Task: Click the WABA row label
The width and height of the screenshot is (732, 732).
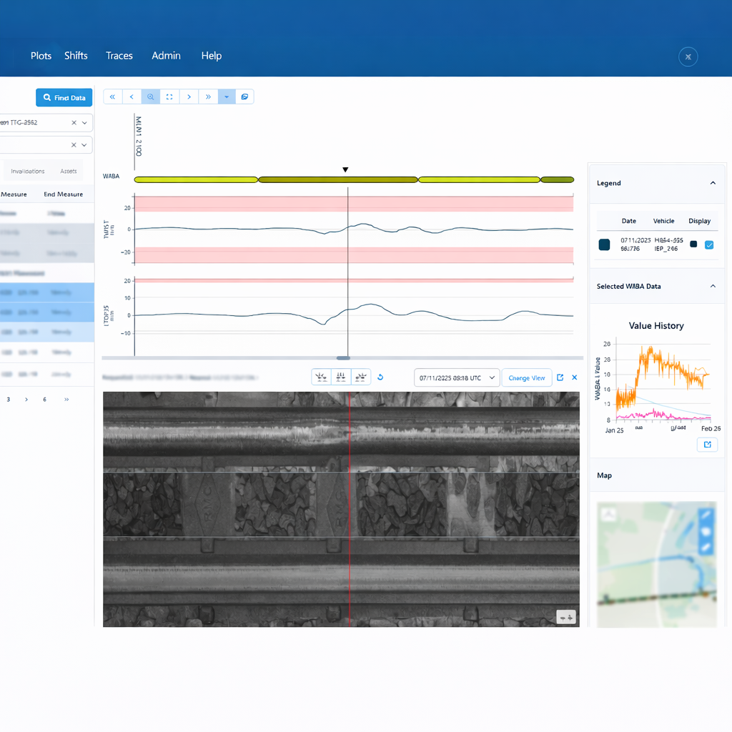Action: 111,176
